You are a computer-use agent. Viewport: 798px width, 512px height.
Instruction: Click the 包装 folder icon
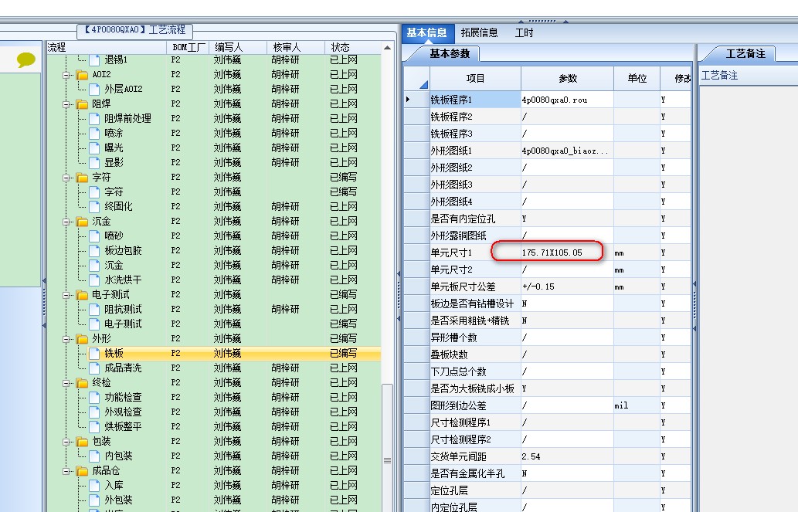[x=82, y=442]
